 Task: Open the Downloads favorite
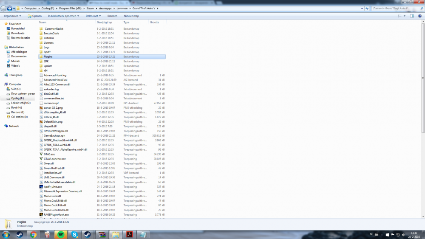(x=17, y=33)
